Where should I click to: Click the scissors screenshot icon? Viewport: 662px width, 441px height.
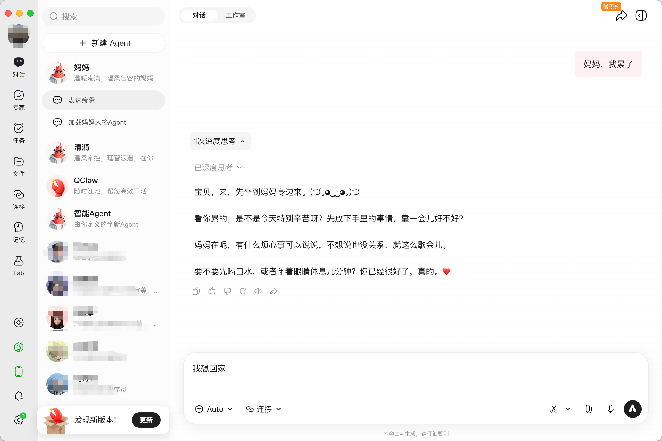click(554, 409)
